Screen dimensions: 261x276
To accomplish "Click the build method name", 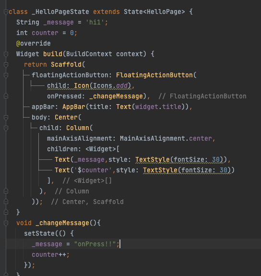I will (x=53, y=54).
